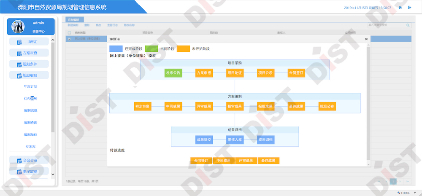Click the green 当前阶段 legend swatch
The image size is (422, 196).
151,48
